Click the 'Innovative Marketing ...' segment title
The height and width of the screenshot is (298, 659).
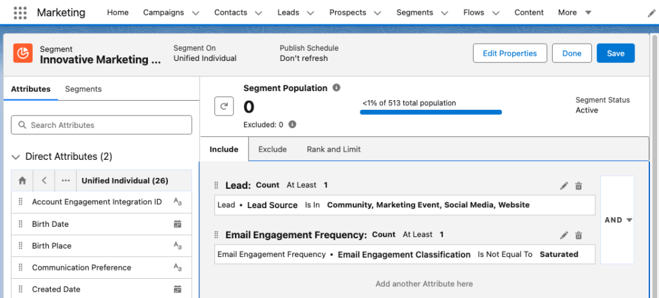pyautogui.click(x=100, y=60)
